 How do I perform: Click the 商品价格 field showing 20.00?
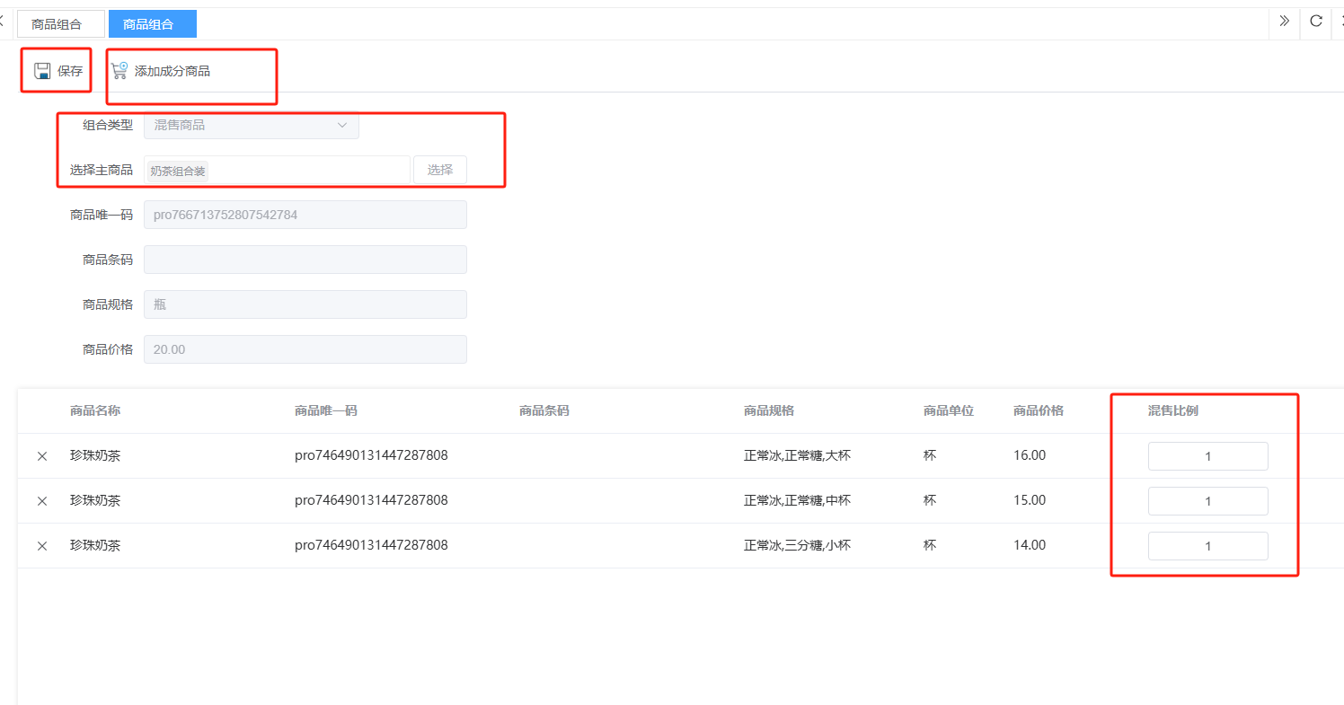pyautogui.click(x=305, y=349)
